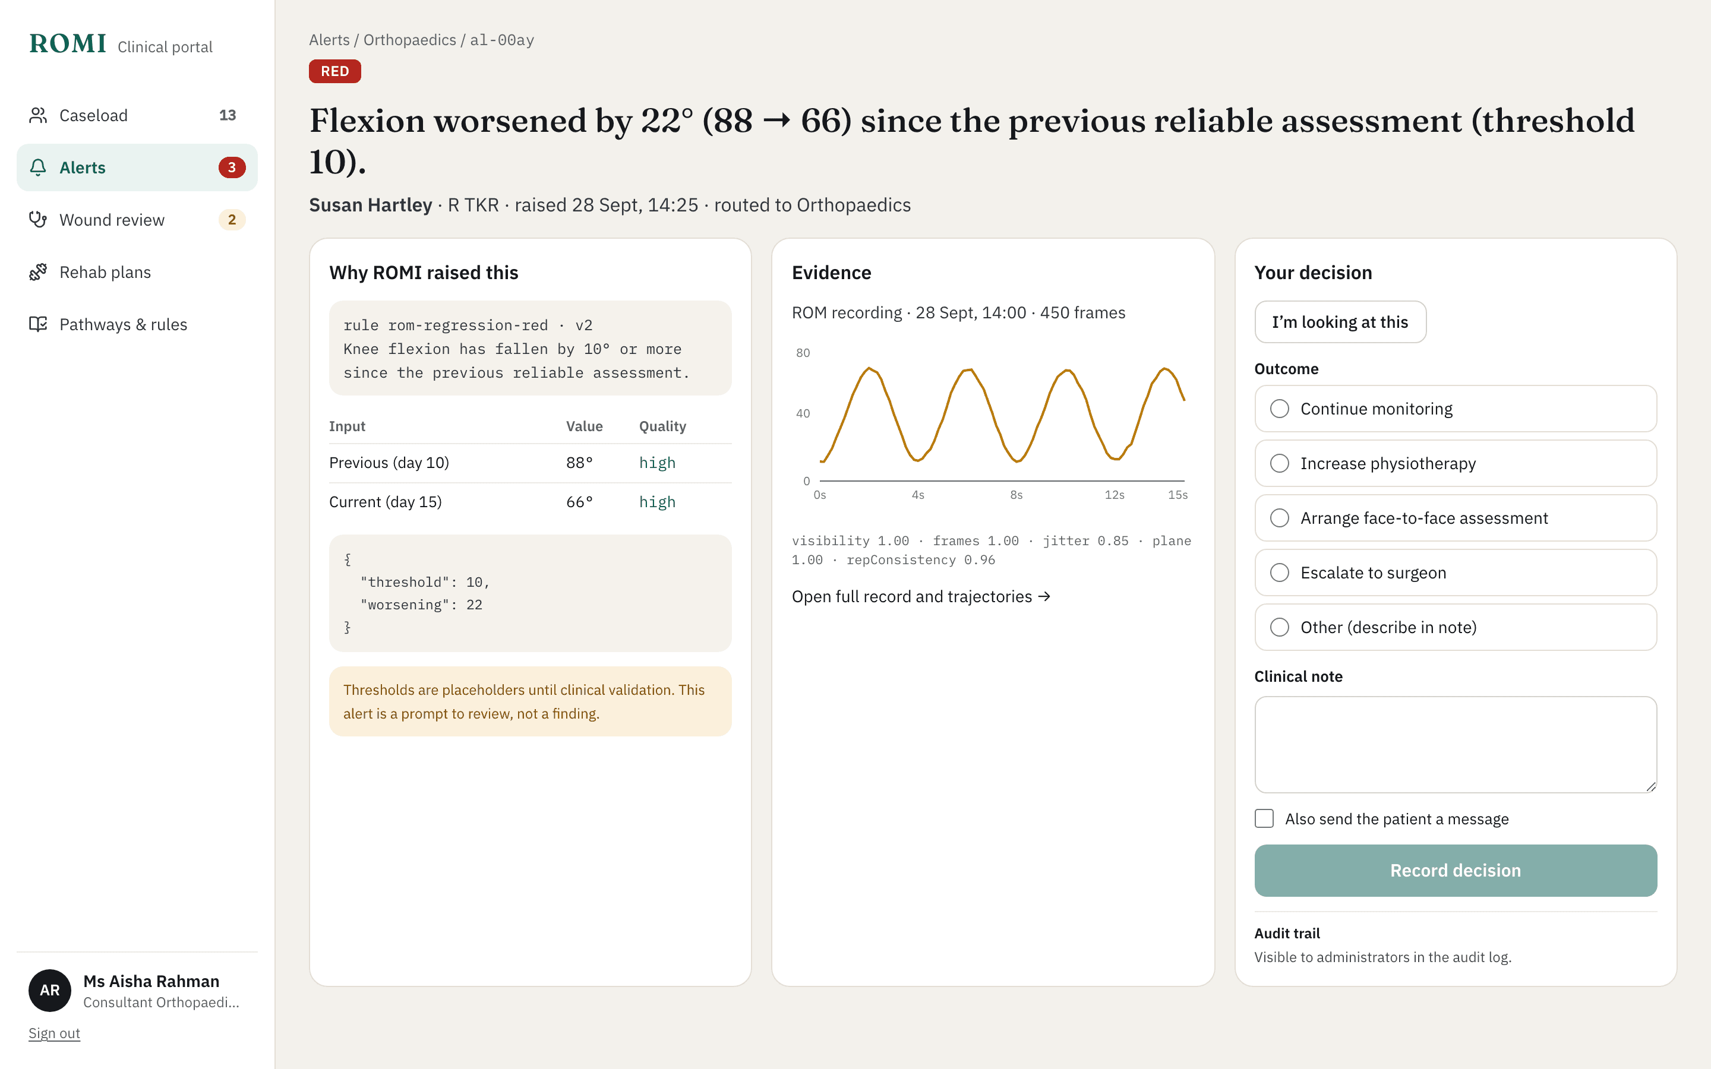Click the red Alerts count badge

pos(232,167)
